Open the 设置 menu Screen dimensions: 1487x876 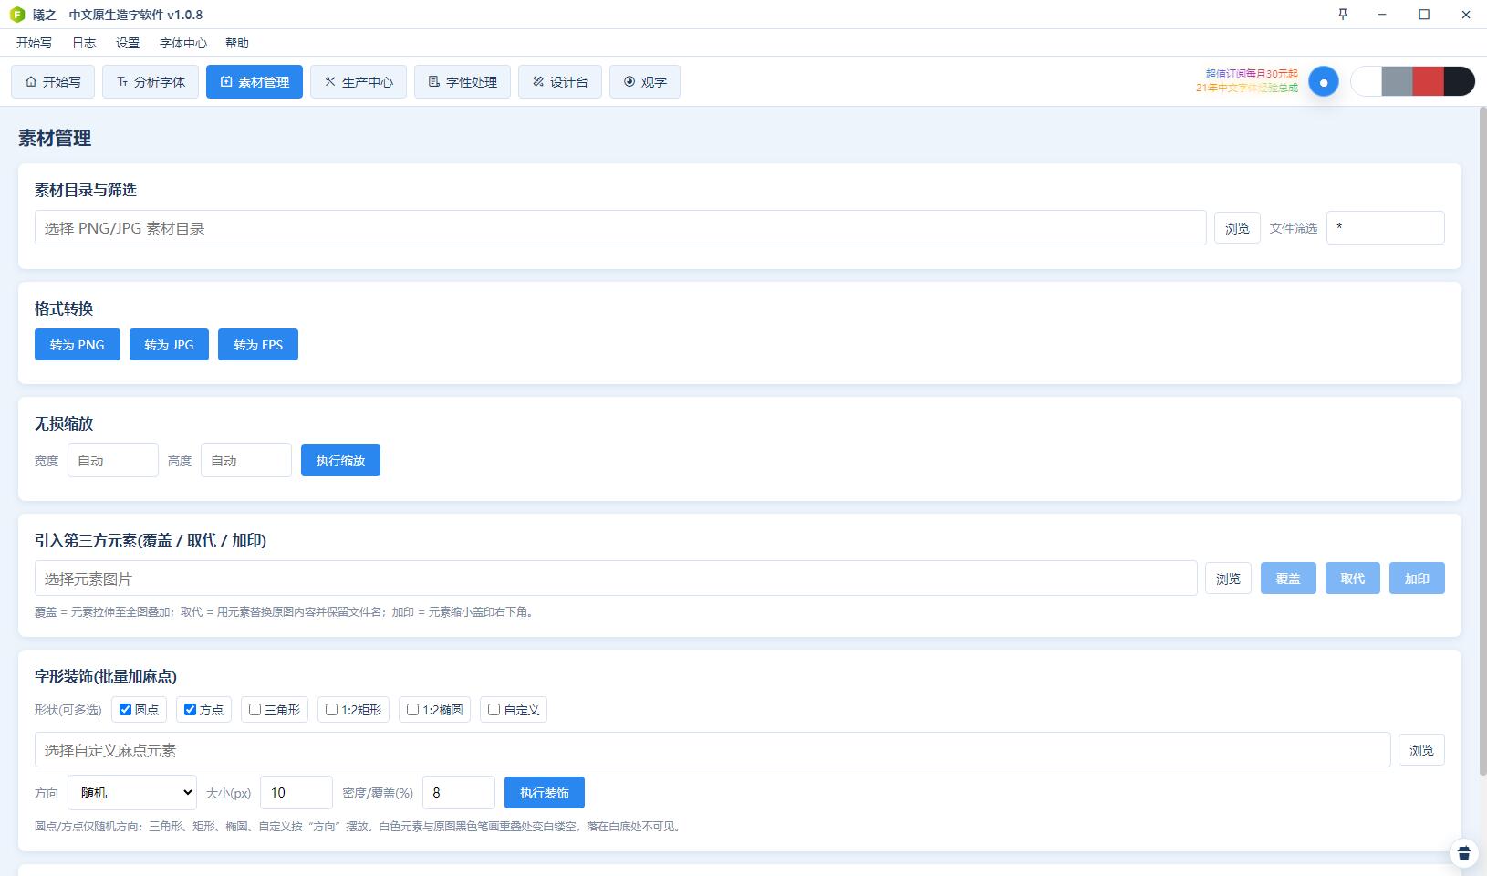tap(128, 43)
